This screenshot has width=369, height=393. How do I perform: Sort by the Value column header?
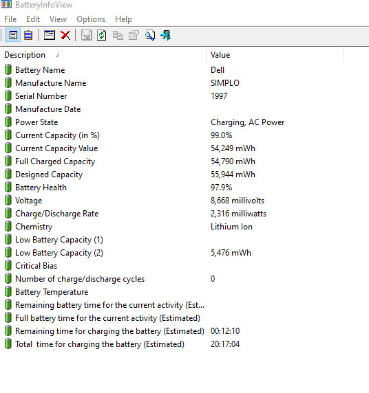(x=275, y=55)
